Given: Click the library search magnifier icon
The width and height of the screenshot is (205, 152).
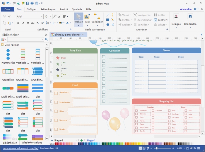Looking at the screenshot, I should tap(46, 39).
